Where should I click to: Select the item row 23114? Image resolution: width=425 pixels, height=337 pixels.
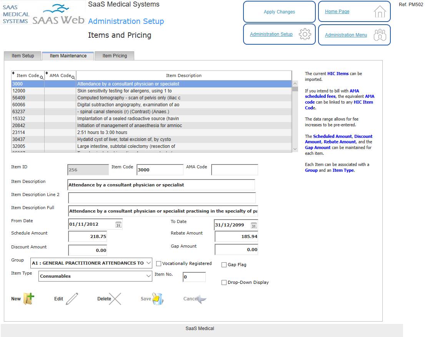pyautogui.click(x=152, y=132)
